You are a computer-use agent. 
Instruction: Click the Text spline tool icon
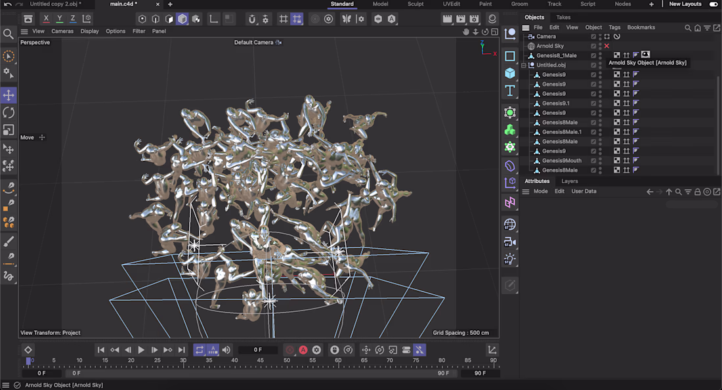coord(510,90)
